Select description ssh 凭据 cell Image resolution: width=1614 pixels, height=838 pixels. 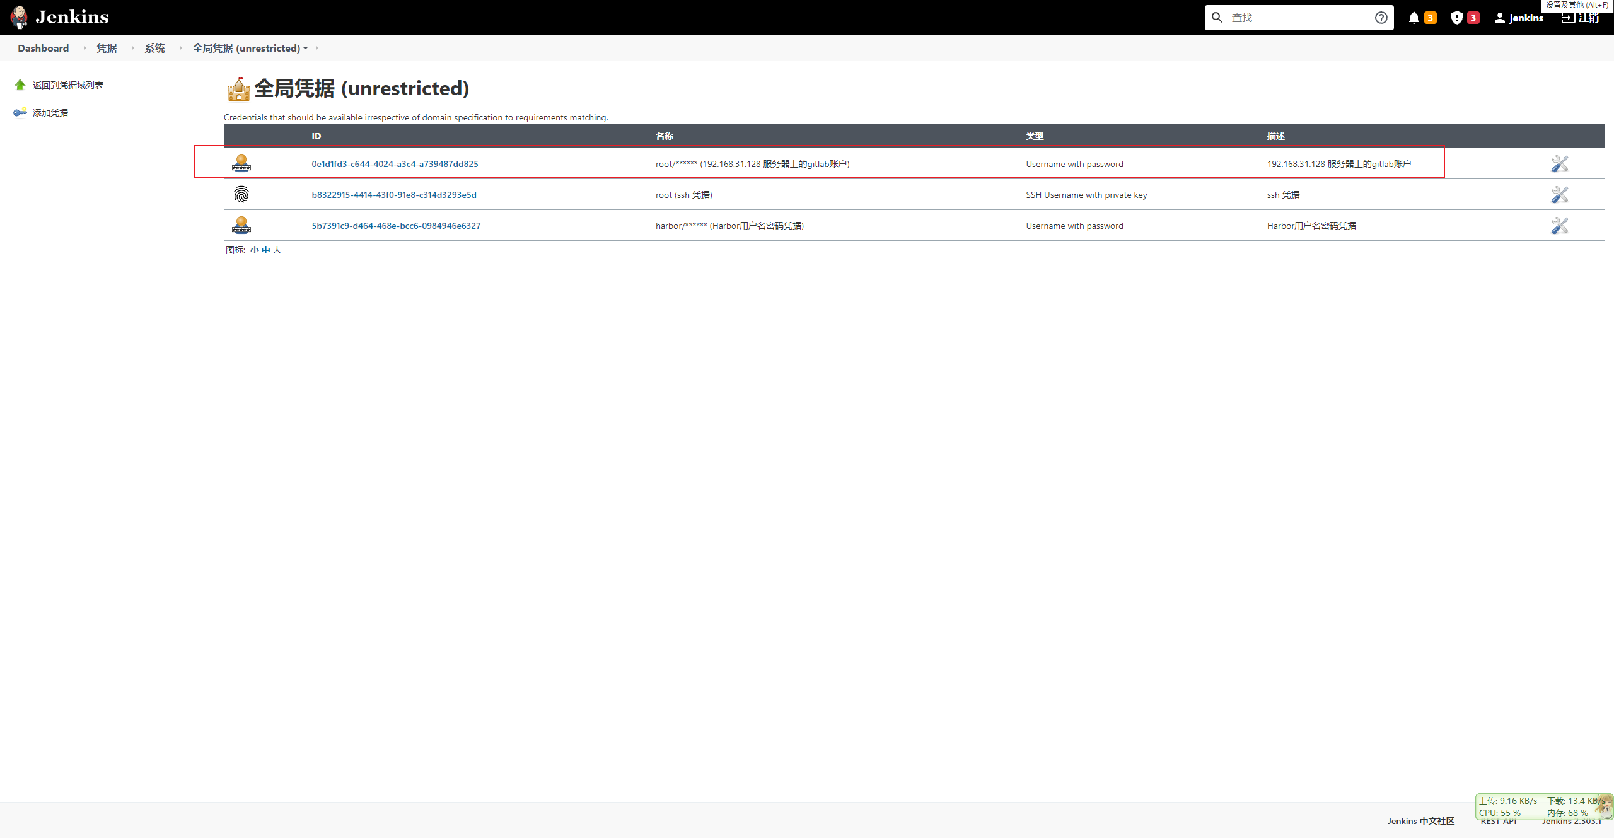tap(1283, 195)
